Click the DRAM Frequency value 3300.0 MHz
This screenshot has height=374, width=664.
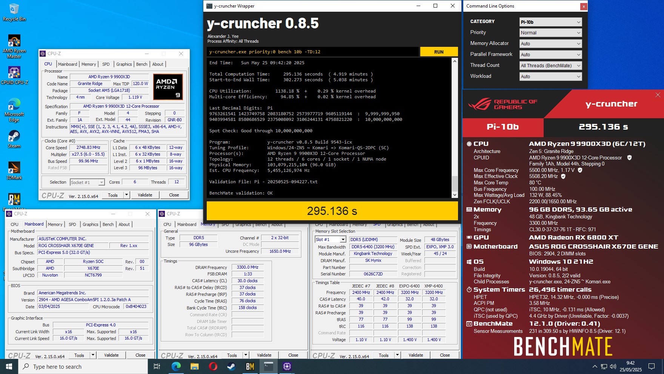coord(247,267)
